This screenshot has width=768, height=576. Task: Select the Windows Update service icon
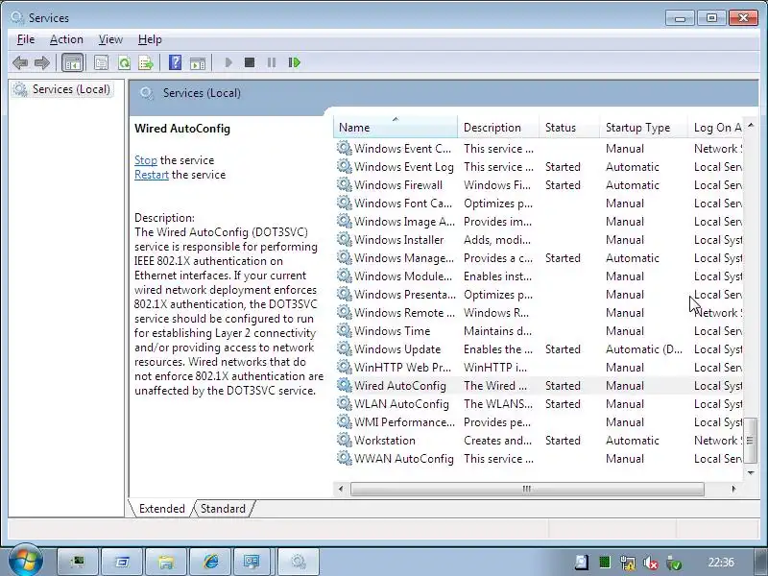pyautogui.click(x=345, y=348)
